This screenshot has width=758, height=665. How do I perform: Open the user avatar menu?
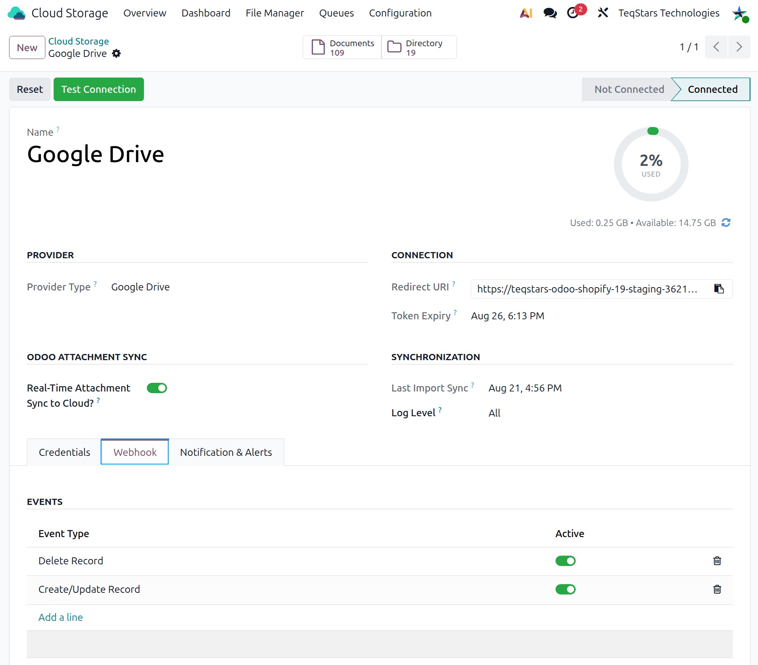pyautogui.click(x=740, y=14)
